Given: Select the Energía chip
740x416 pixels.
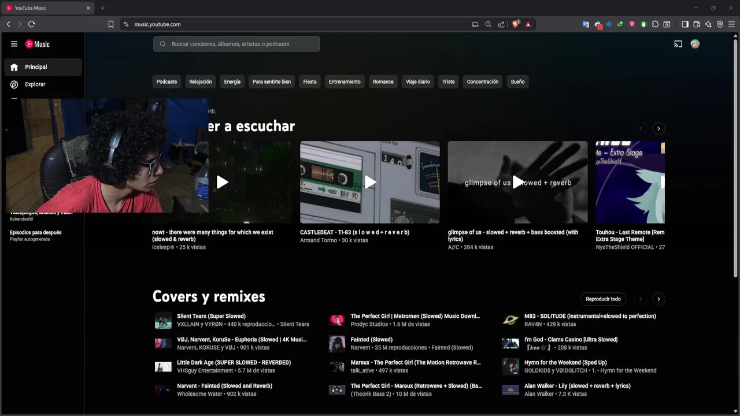Looking at the screenshot, I should pos(232,81).
